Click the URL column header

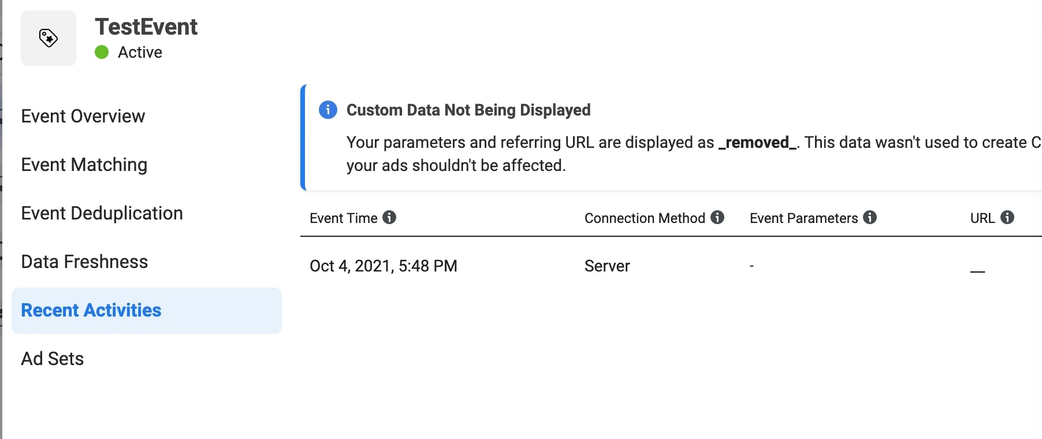(x=983, y=218)
